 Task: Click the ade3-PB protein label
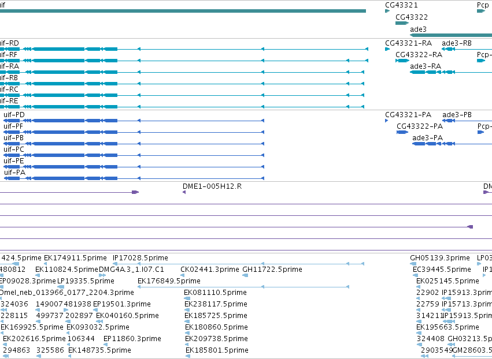point(457,115)
